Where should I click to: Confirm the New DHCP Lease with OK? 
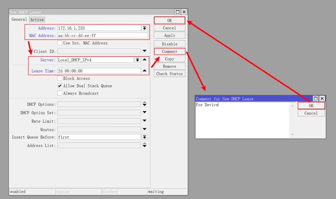[x=169, y=20]
